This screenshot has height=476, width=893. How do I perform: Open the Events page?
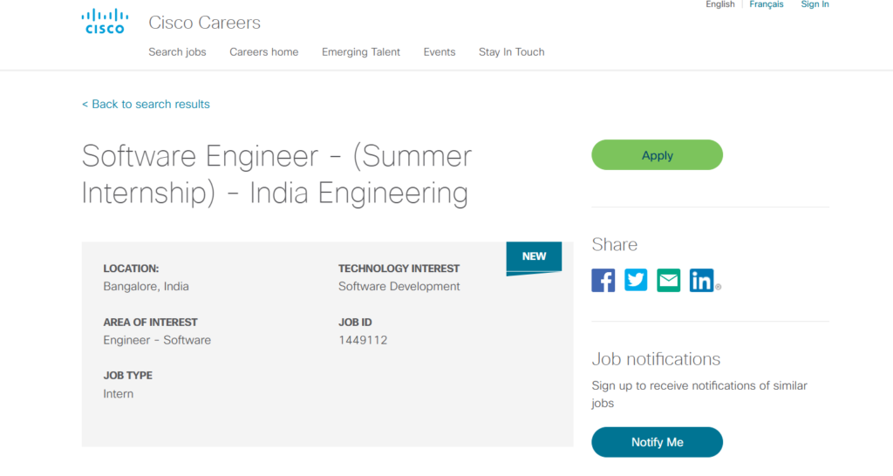tap(440, 51)
